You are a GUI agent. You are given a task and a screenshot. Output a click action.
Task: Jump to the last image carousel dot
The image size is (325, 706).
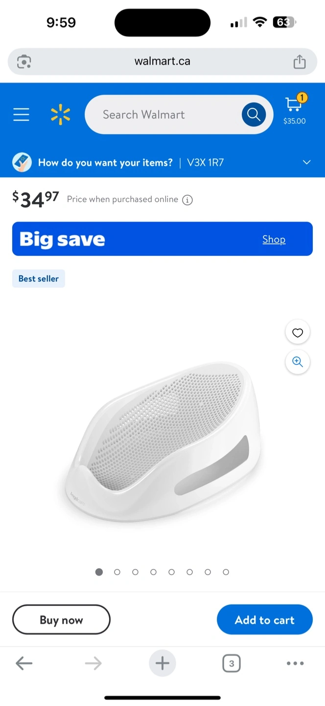pyautogui.click(x=226, y=572)
